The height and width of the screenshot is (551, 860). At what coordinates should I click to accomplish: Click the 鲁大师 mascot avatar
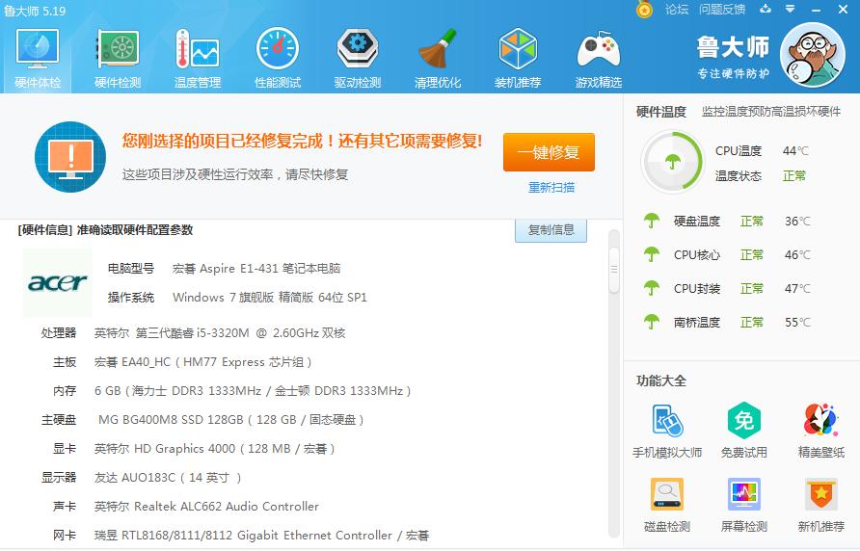pos(813,55)
